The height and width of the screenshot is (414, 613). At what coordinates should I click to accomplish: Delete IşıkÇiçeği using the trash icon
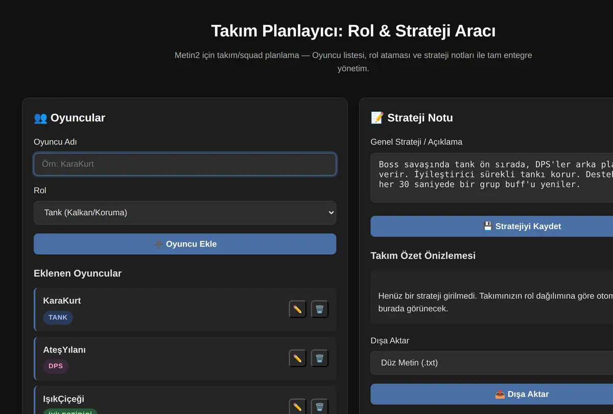pos(320,407)
